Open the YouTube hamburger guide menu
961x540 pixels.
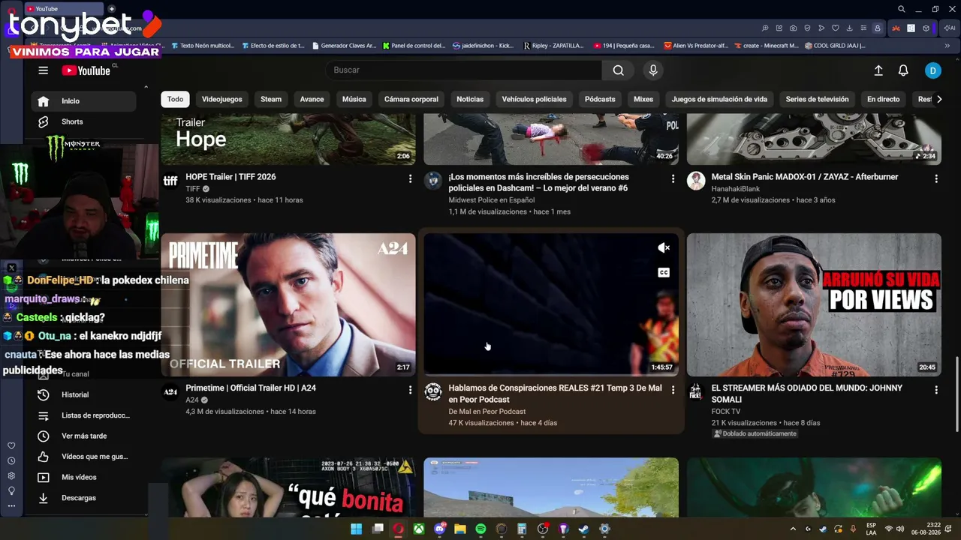pyautogui.click(x=43, y=70)
